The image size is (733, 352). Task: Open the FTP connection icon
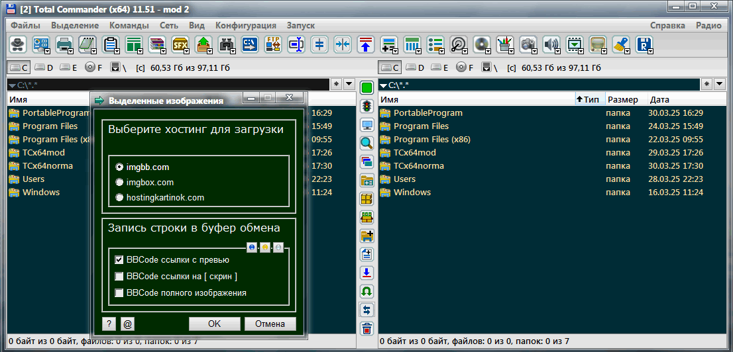273,44
